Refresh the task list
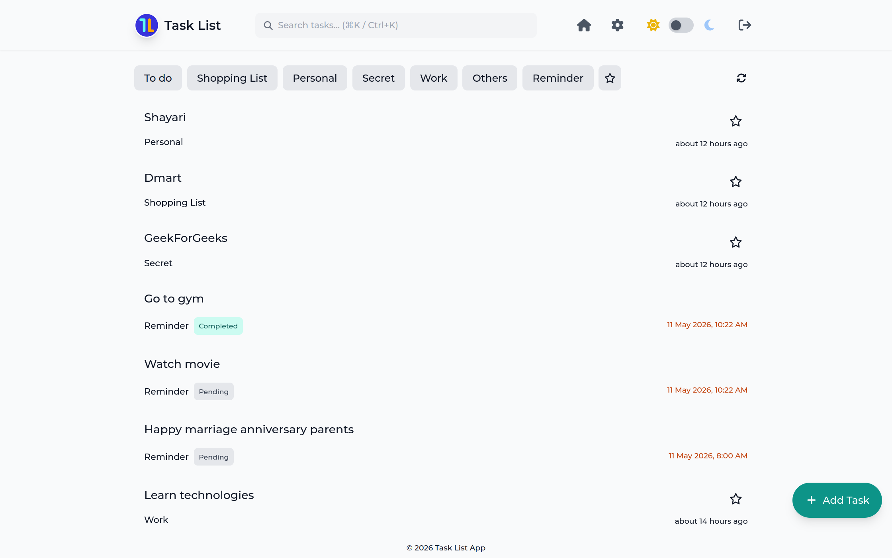Viewport: 892px width, 558px height. (x=741, y=78)
